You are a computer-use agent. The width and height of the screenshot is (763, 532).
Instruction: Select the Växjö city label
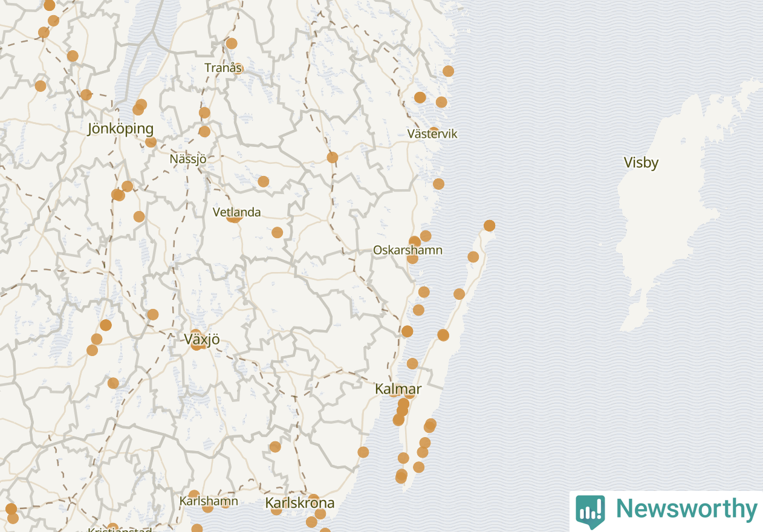pyautogui.click(x=202, y=340)
